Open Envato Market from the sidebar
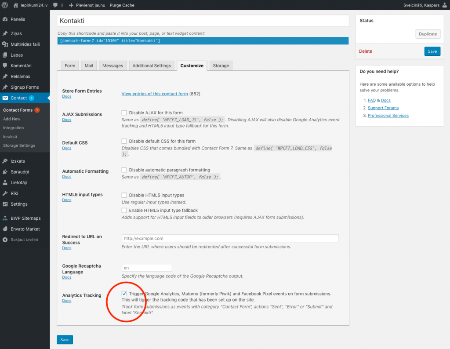The width and height of the screenshot is (450, 349). (25, 229)
